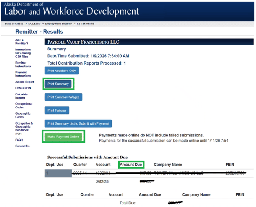This screenshot has width=256, height=207.
Task: Click first table's Account column header
Action: (103, 165)
